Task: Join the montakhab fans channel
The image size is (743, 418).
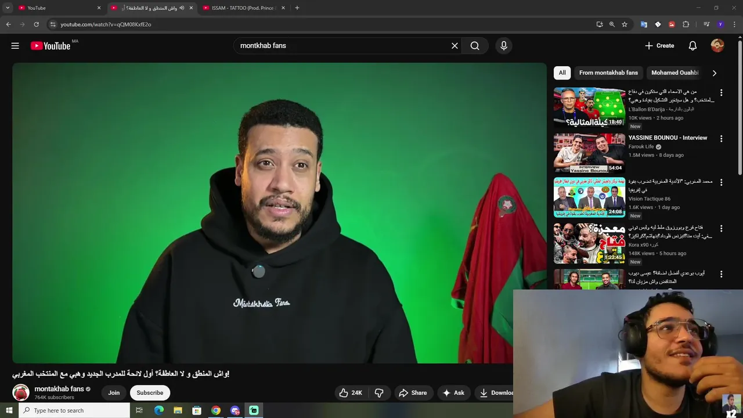Action: point(114,393)
